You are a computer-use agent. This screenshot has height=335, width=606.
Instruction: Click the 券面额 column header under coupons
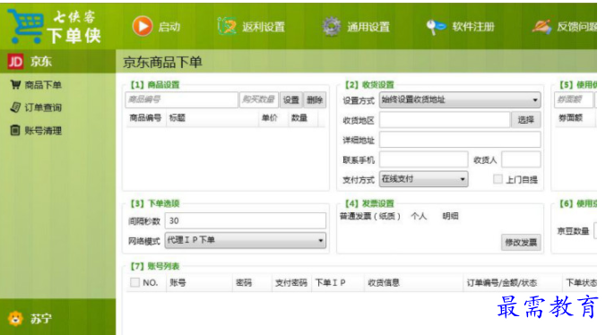click(570, 117)
